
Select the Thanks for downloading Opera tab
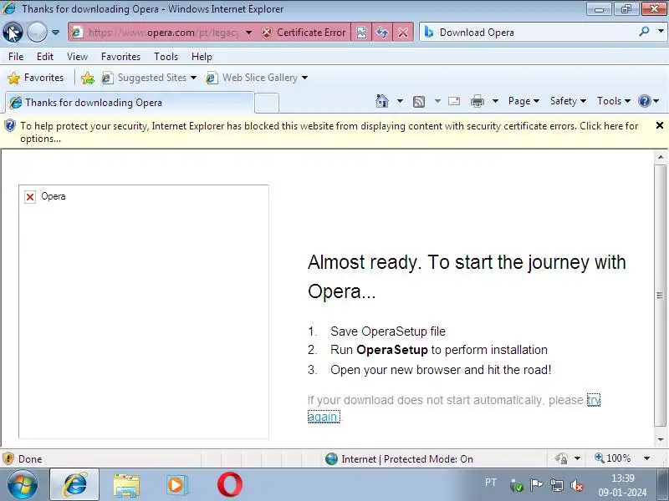point(130,103)
